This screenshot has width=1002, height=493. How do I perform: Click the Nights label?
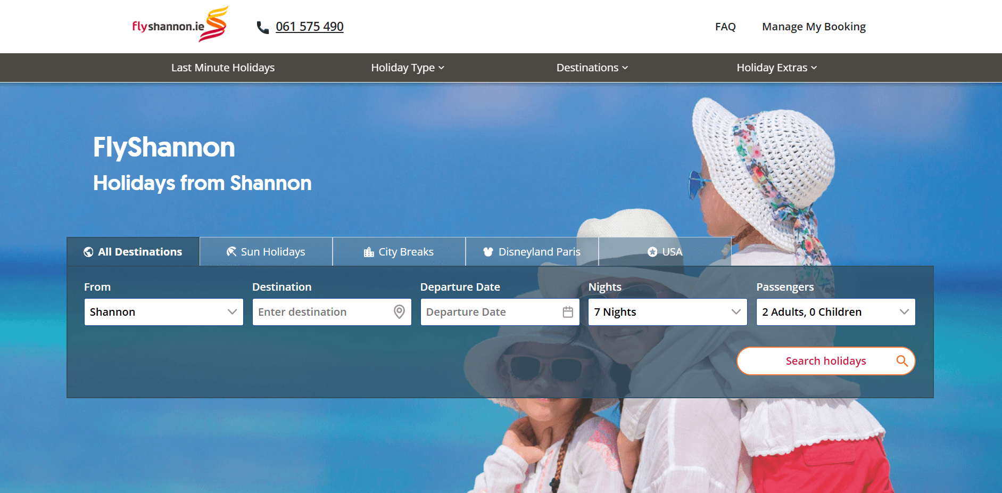point(605,287)
